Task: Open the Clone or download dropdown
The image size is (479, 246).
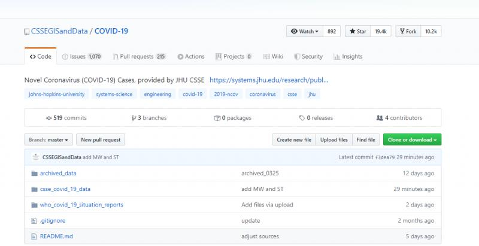Action: [412, 139]
